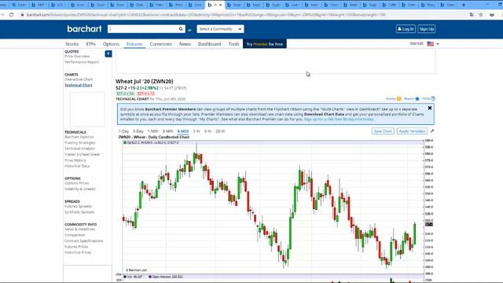
Task: Open Comparison sidebar link
Action: coord(75,235)
